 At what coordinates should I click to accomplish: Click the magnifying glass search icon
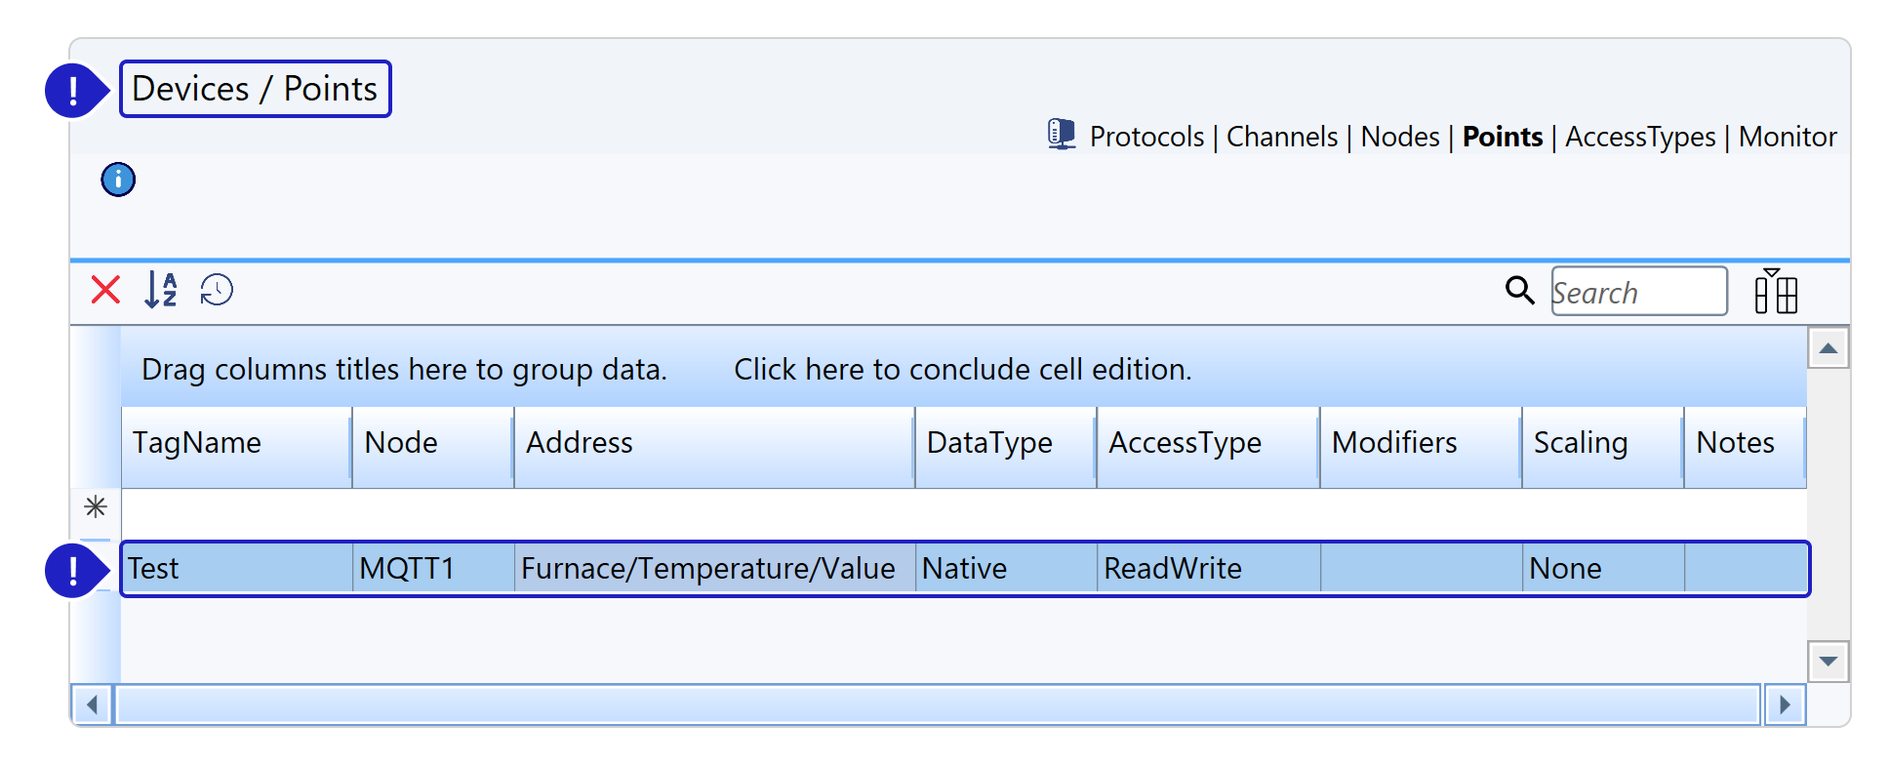(1519, 290)
